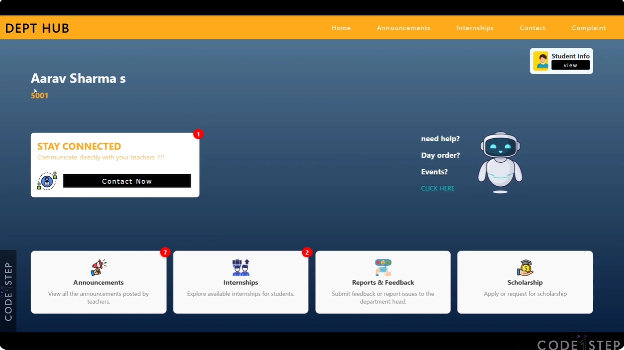Select Contact in the top navigation
This screenshot has width=624, height=350.
click(532, 28)
